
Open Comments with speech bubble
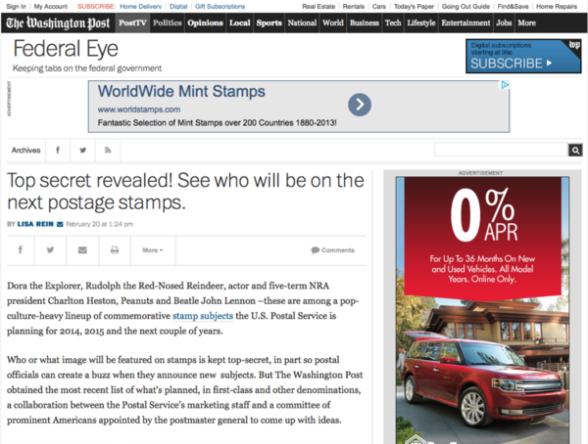point(332,250)
